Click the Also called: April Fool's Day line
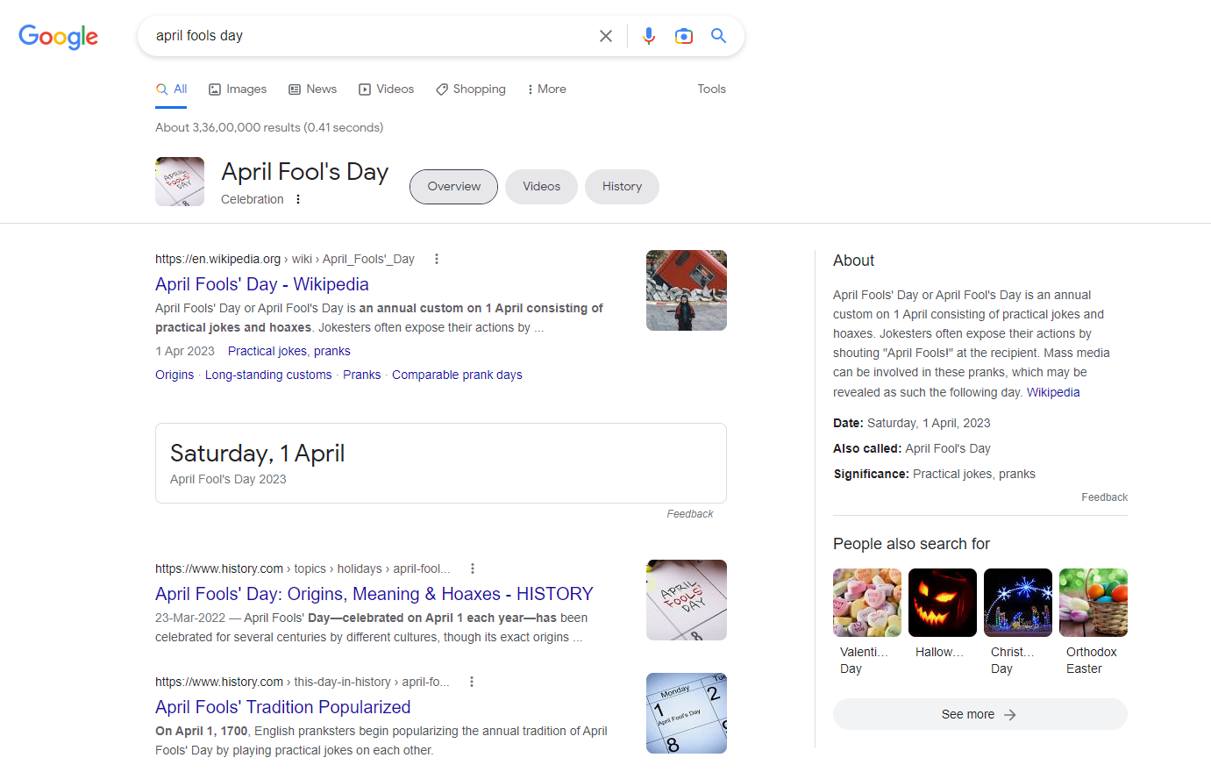 coord(911,448)
